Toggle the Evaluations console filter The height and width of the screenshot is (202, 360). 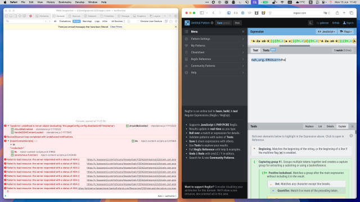(65, 21)
